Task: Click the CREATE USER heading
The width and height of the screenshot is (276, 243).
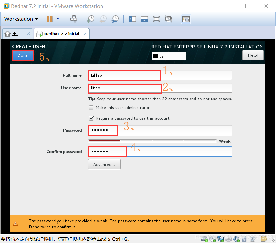Action: pos(29,47)
